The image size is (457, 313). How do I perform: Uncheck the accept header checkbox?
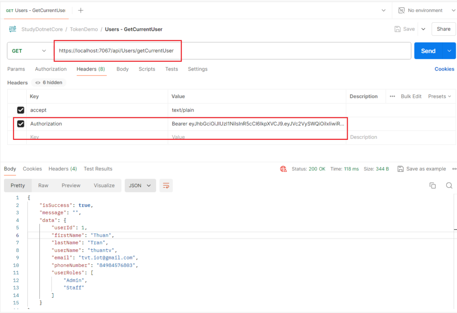pos(21,110)
